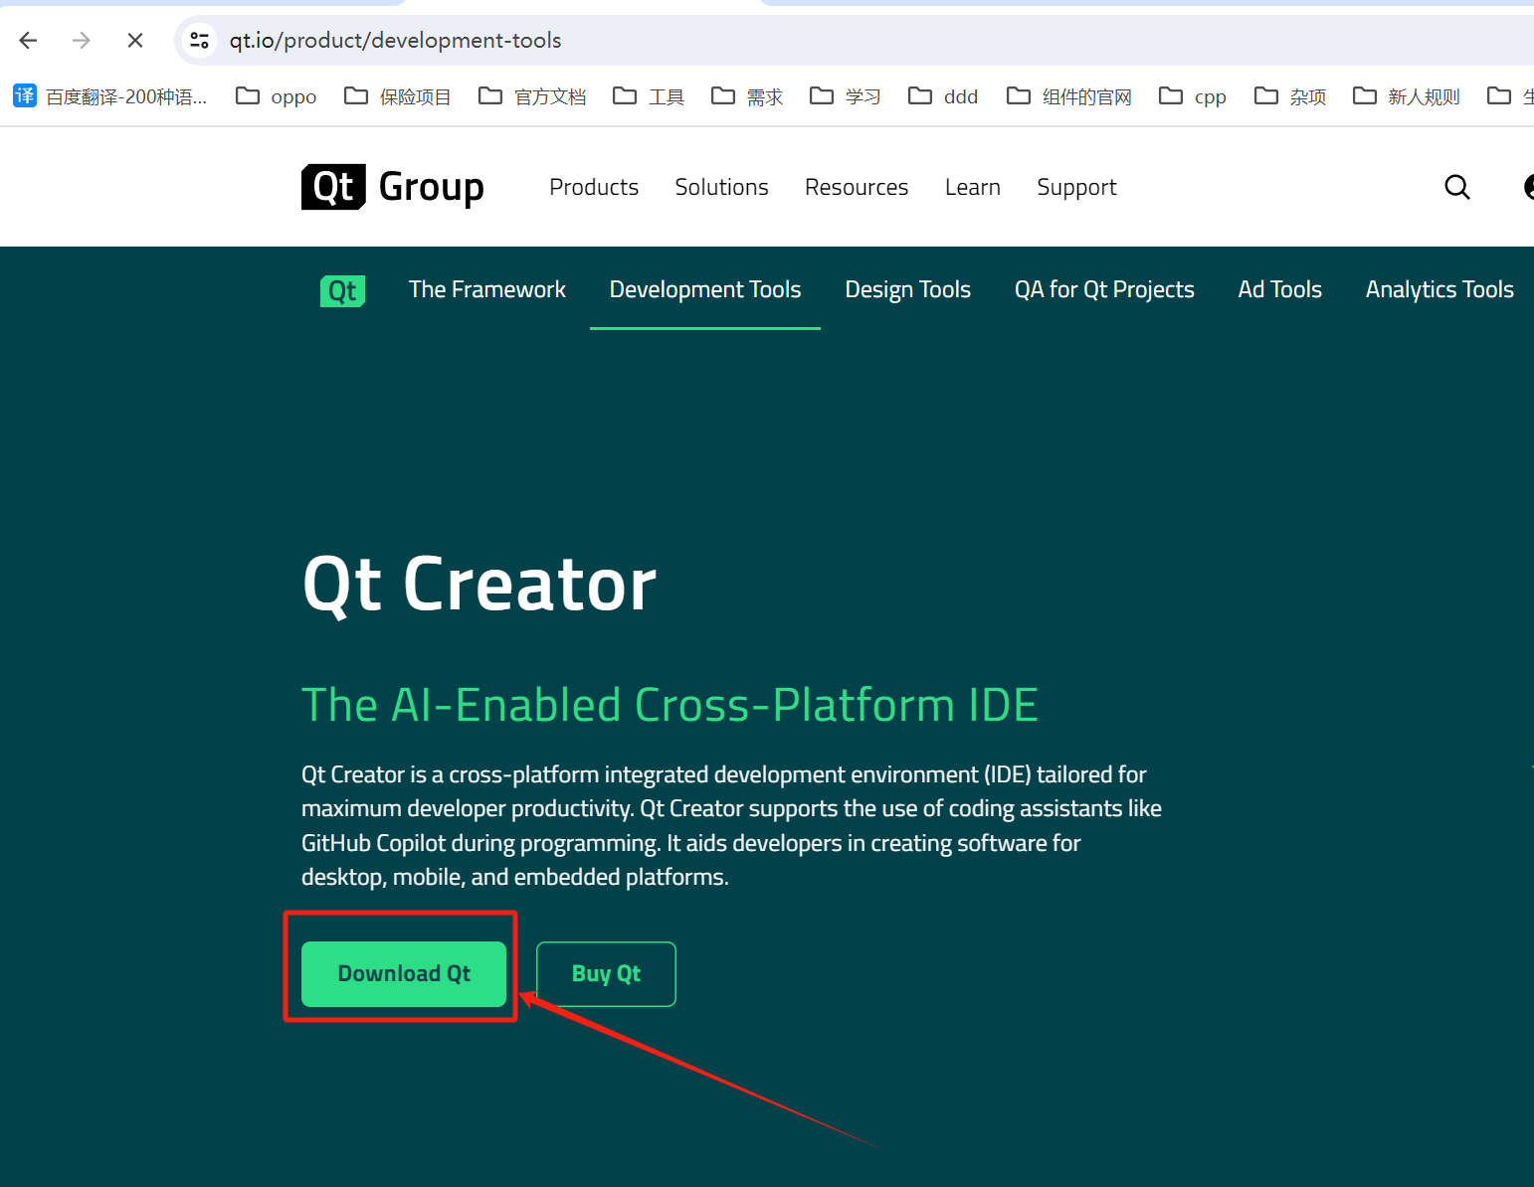Open the Resources menu

pyautogui.click(x=857, y=187)
